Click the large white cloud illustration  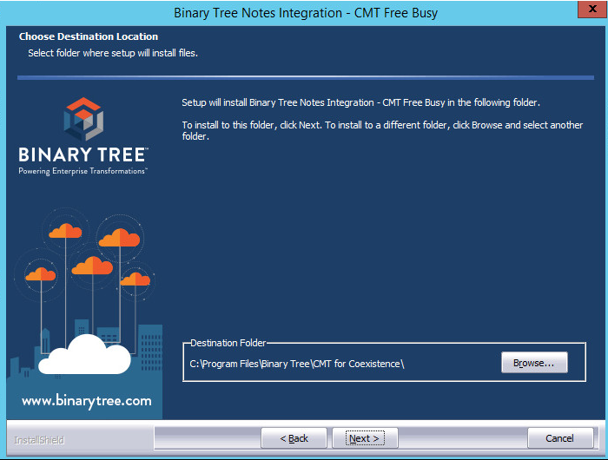(x=84, y=355)
